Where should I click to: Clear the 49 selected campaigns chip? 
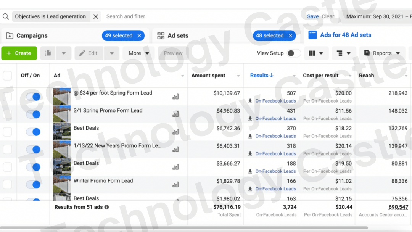[139, 35]
